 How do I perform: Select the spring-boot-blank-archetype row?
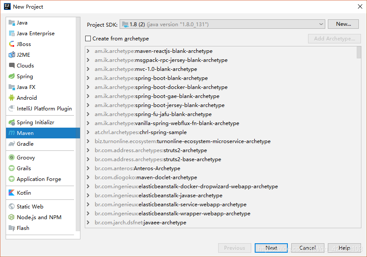tap(221, 78)
